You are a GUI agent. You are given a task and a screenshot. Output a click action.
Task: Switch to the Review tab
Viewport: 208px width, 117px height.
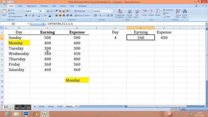(63, 6)
